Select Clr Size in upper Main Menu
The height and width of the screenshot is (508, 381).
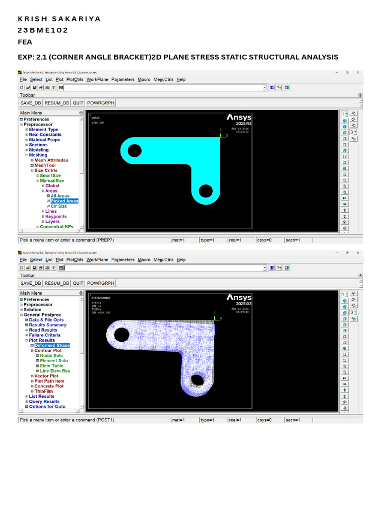click(x=59, y=206)
